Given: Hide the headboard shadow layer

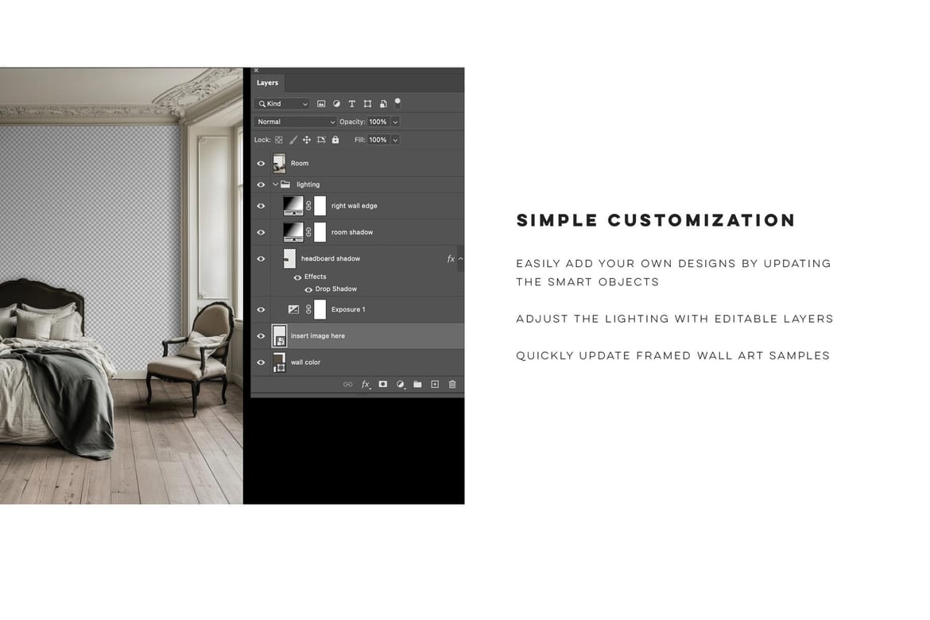Looking at the screenshot, I should click(x=261, y=258).
